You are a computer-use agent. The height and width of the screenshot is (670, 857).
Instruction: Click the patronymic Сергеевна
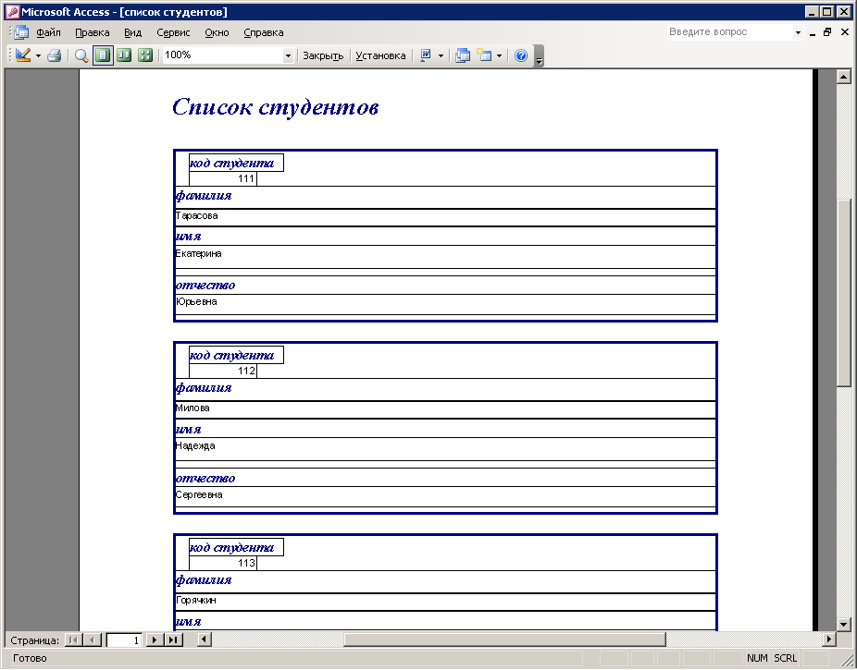click(x=199, y=494)
